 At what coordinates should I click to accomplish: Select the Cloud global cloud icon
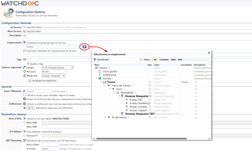tap(100, 71)
